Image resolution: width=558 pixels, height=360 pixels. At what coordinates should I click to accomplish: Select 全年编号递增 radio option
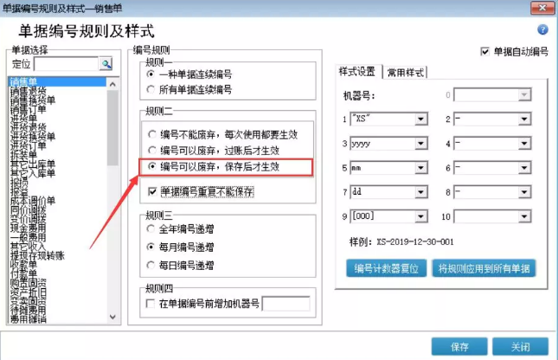pyautogui.click(x=151, y=228)
